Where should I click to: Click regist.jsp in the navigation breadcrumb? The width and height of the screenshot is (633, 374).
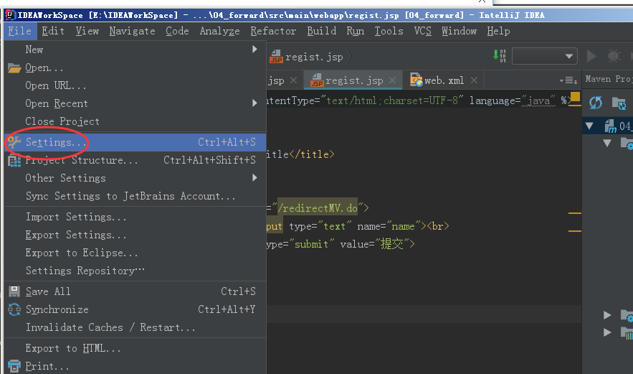[308, 57]
